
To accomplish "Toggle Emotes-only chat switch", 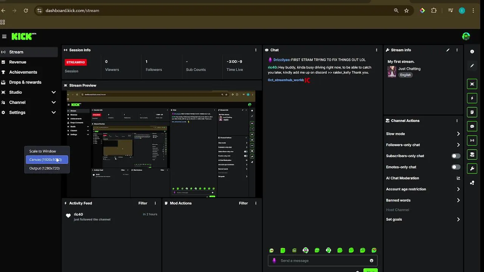I will [x=456, y=167].
